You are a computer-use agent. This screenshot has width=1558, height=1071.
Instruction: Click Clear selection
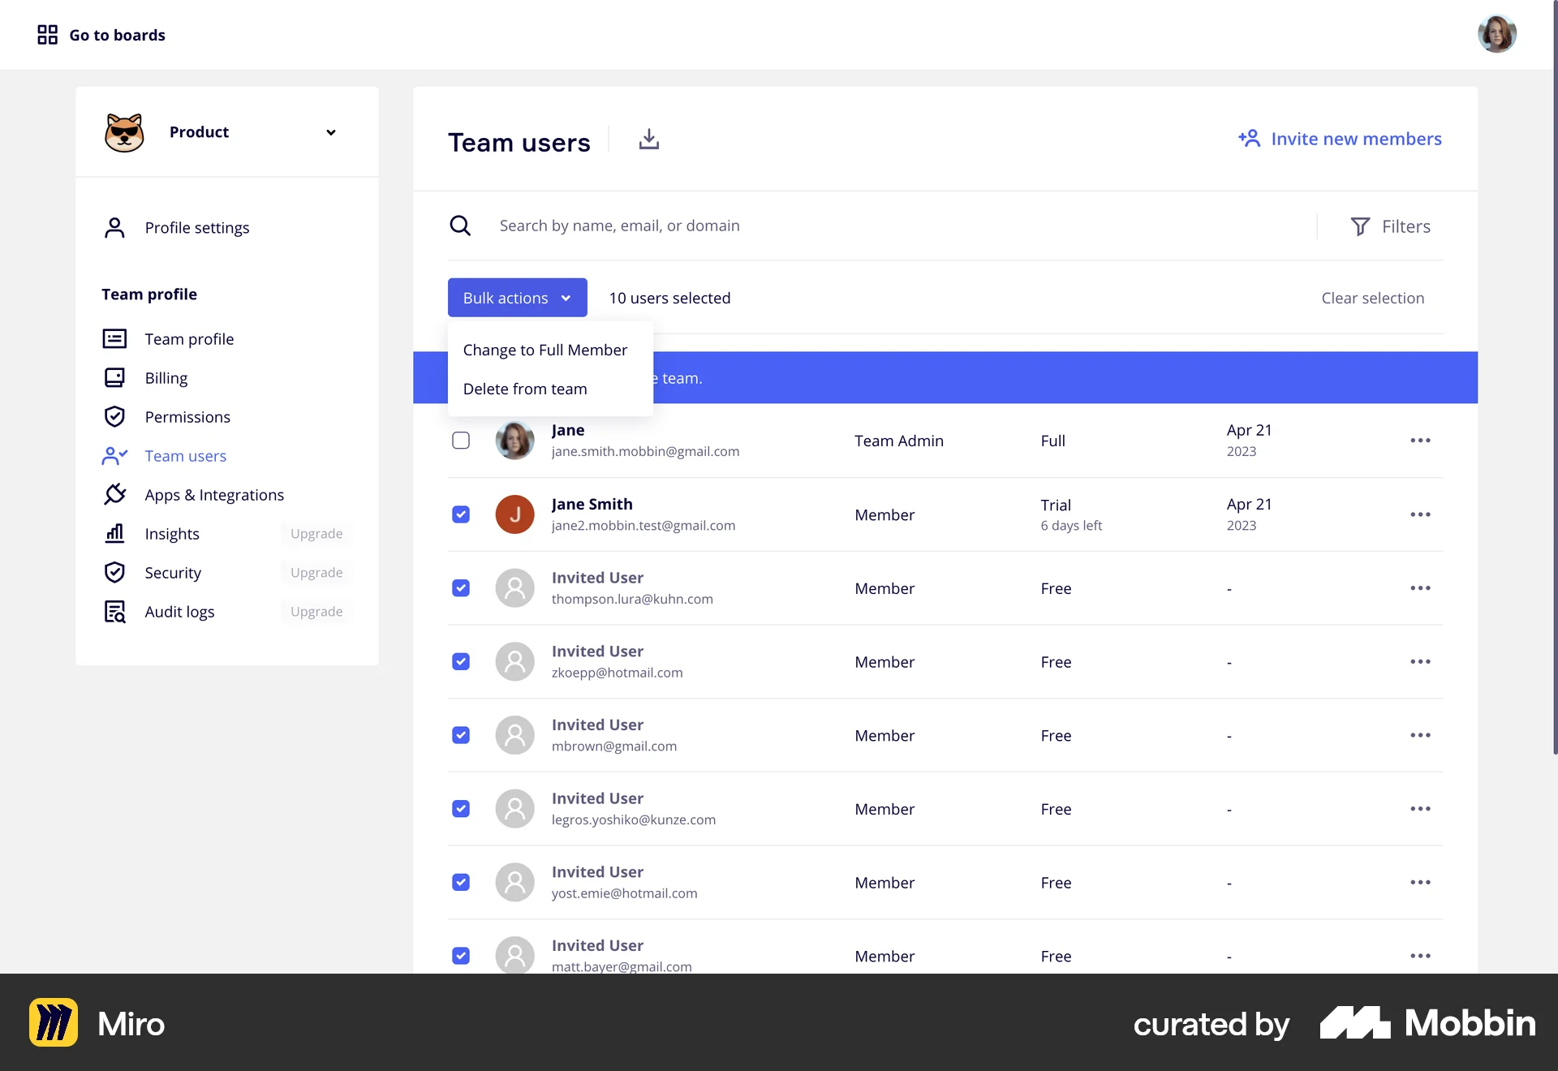point(1372,298)
